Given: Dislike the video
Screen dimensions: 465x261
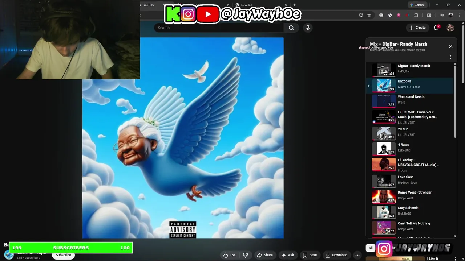Looking at the screenshot, I should [x=246, y=255].
